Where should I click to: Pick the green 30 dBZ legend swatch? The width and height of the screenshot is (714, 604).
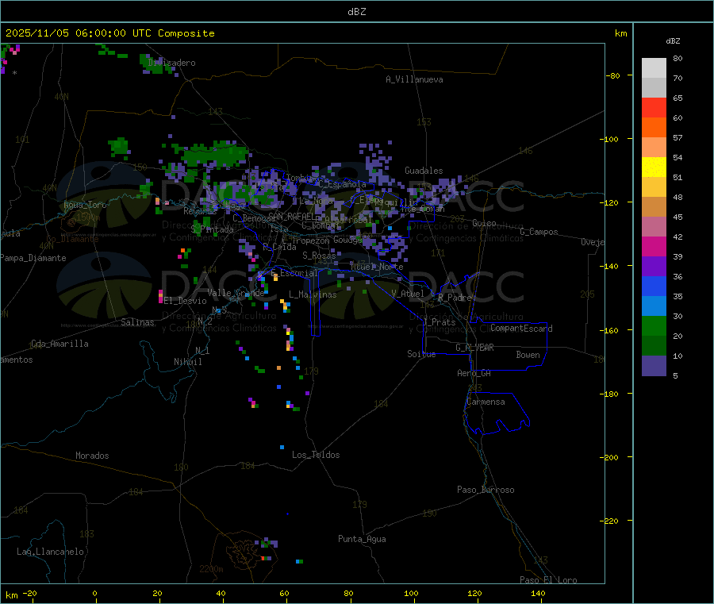pos(654,325)
